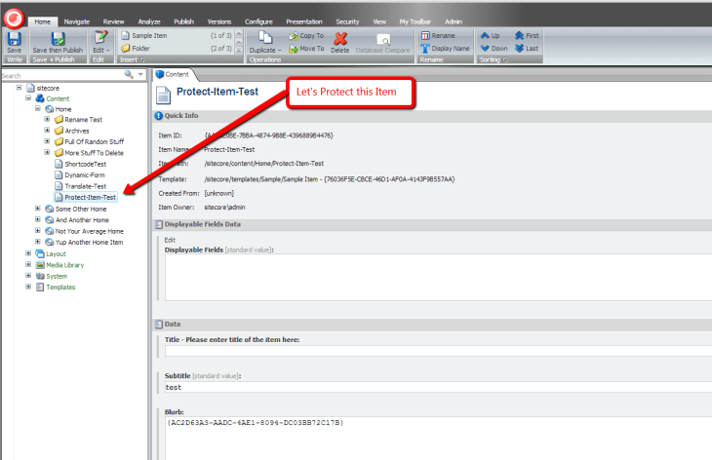Click the Edit link under Displayable Fields
This screenshot has width=712, height=460.
point(171,240)
